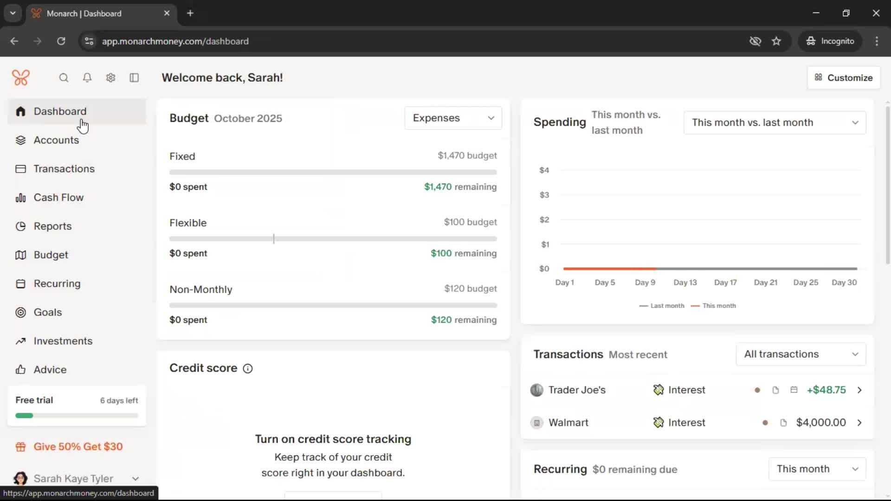The width and height of the screenshot is (891, 501).
Task: Expand the Budget Expenses dropdown
Action: [x=453, y=118]
